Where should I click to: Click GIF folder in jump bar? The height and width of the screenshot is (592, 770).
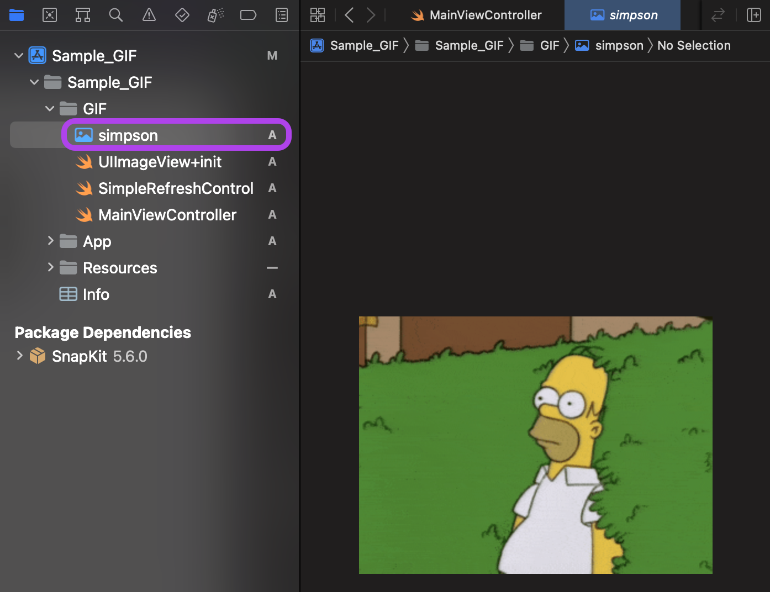pyautogui.click(x=540, y=45)
